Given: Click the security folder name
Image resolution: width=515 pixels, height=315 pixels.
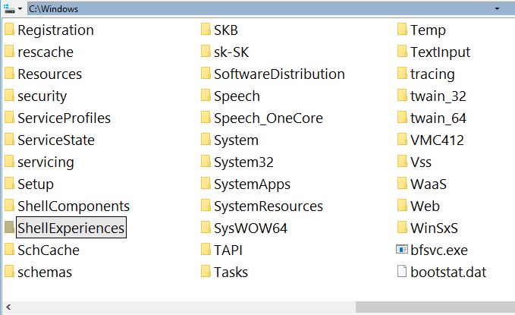Looking at the screenshot, I should 42,96.
